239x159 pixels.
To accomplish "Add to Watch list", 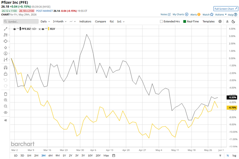I will pos(208,15).
